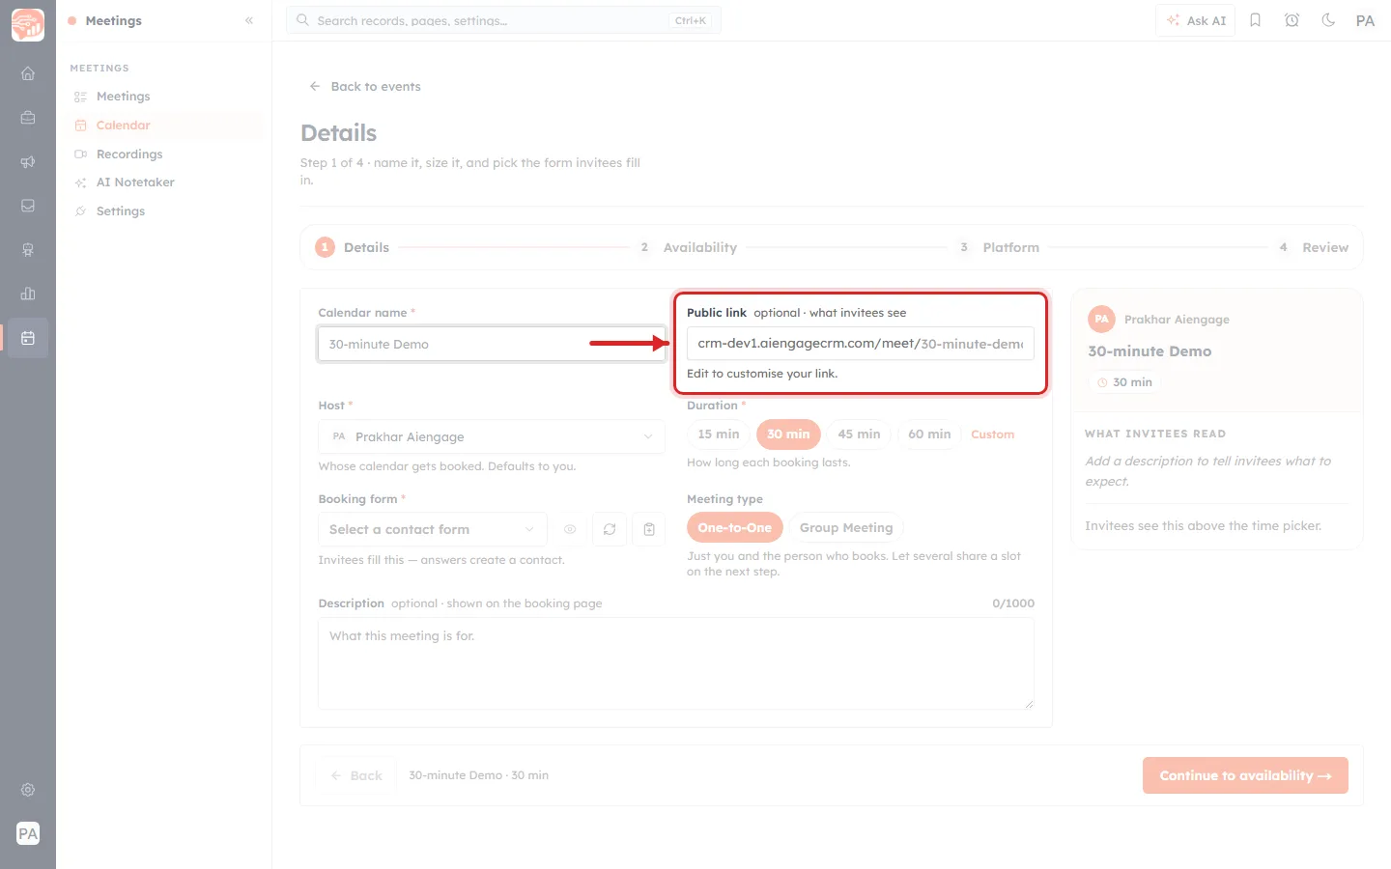Screen dimensions: 1391x869
Task: Go to the Review step
Action: pos(1313,247)
